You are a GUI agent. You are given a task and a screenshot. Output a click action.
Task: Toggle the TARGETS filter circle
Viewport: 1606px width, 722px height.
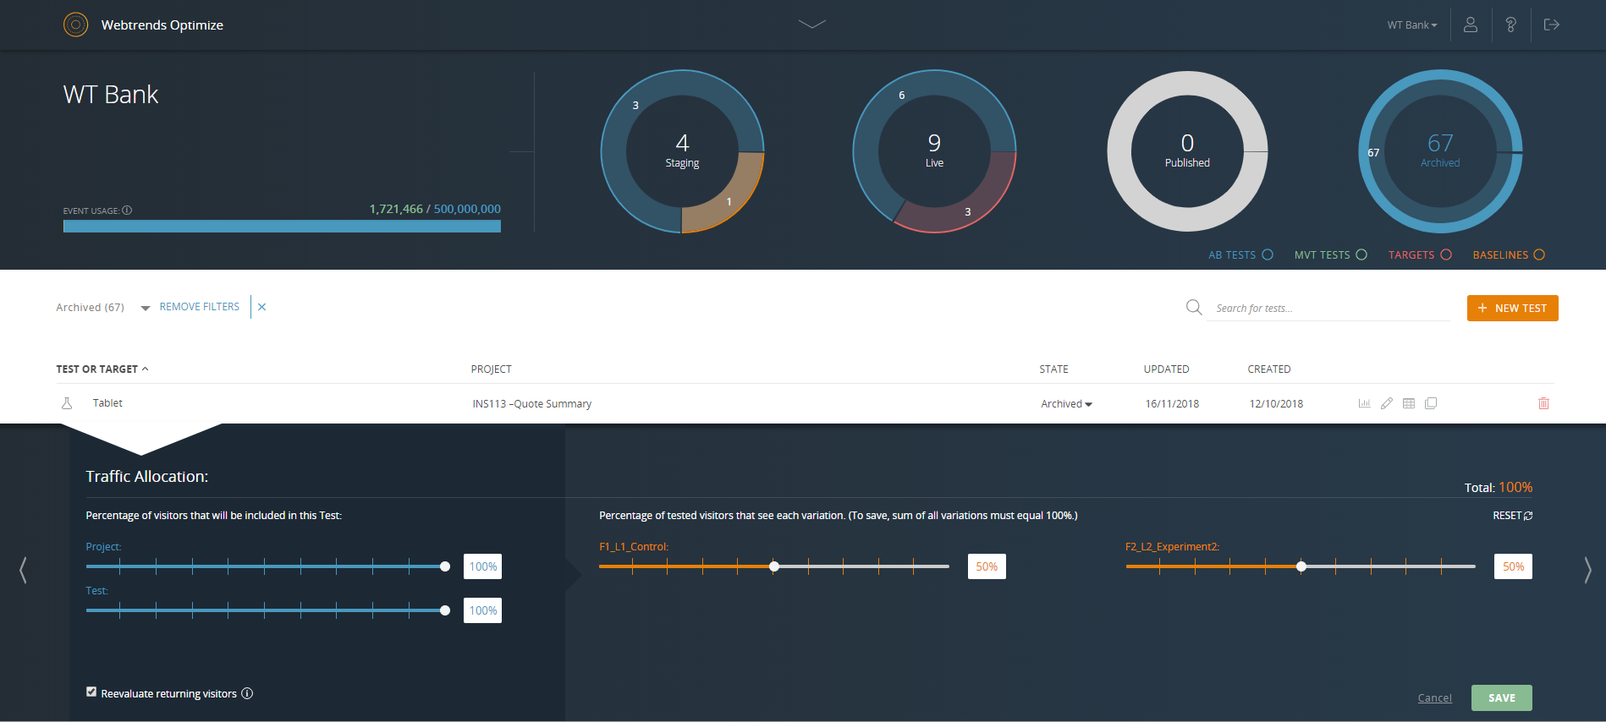[1446, 254]
